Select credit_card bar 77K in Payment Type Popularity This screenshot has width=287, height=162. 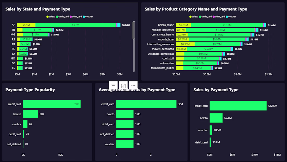(52, 104)
